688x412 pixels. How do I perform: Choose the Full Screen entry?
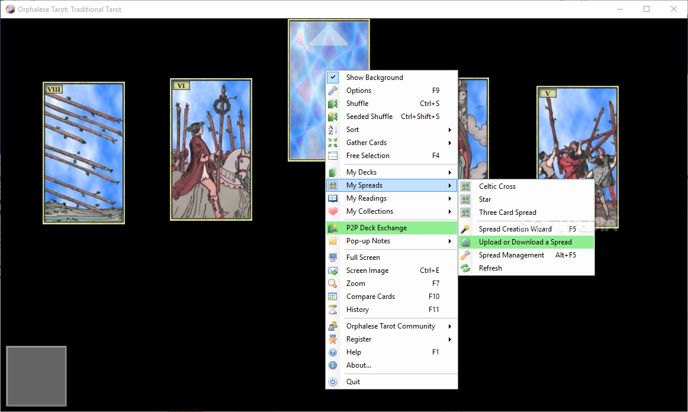coord(391,257)
